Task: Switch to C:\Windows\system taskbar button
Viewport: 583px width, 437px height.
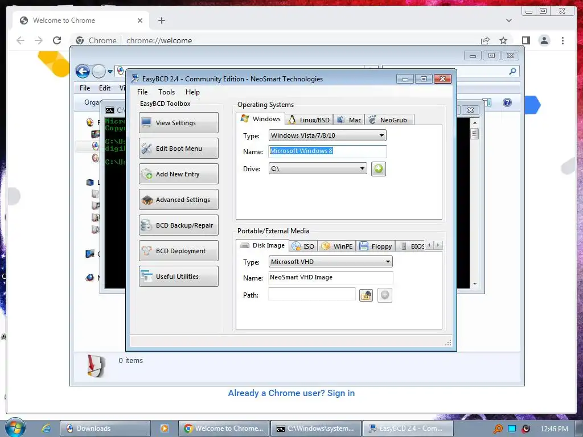Action: [x=316, y=428]
